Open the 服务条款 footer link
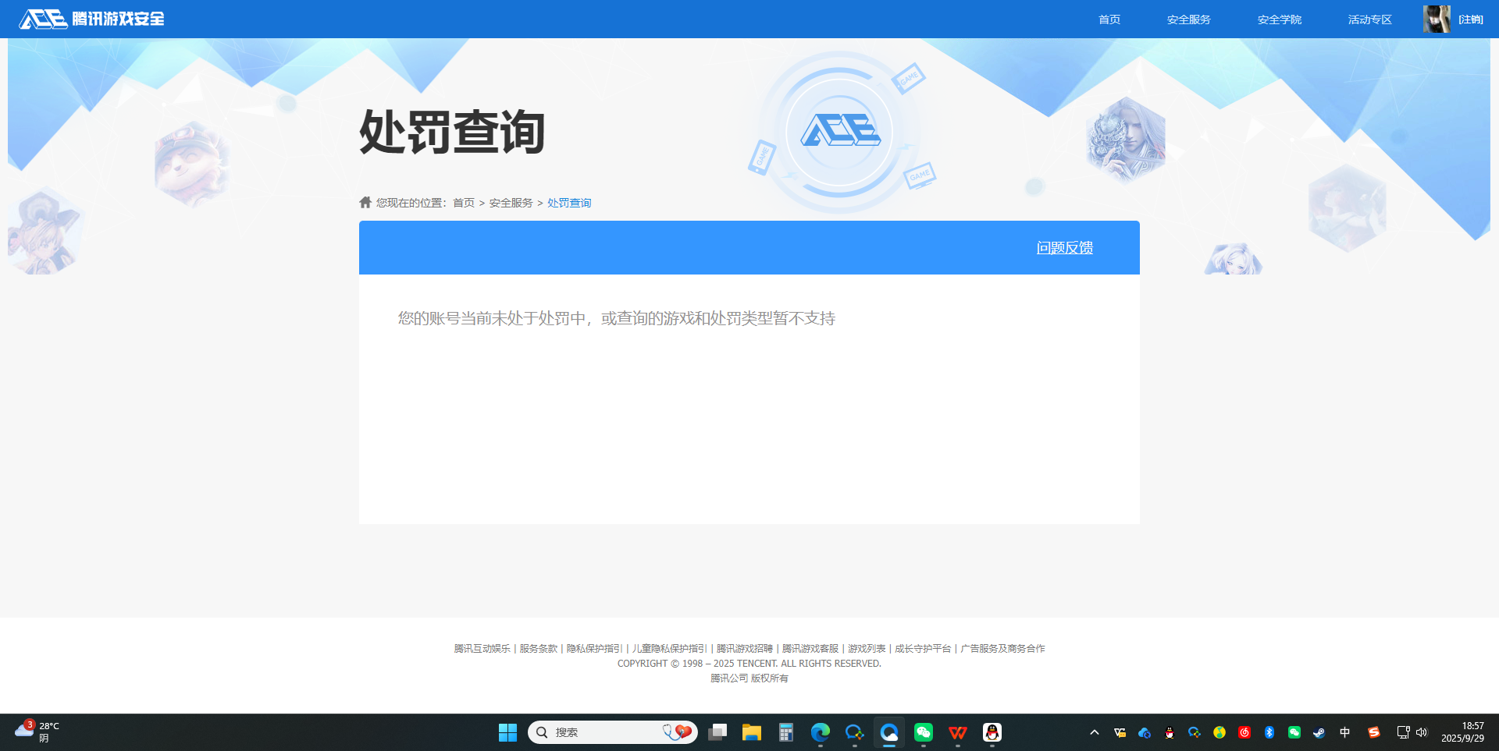The width and height of the screenshot is (1499, 751). (x=537, y=648)
